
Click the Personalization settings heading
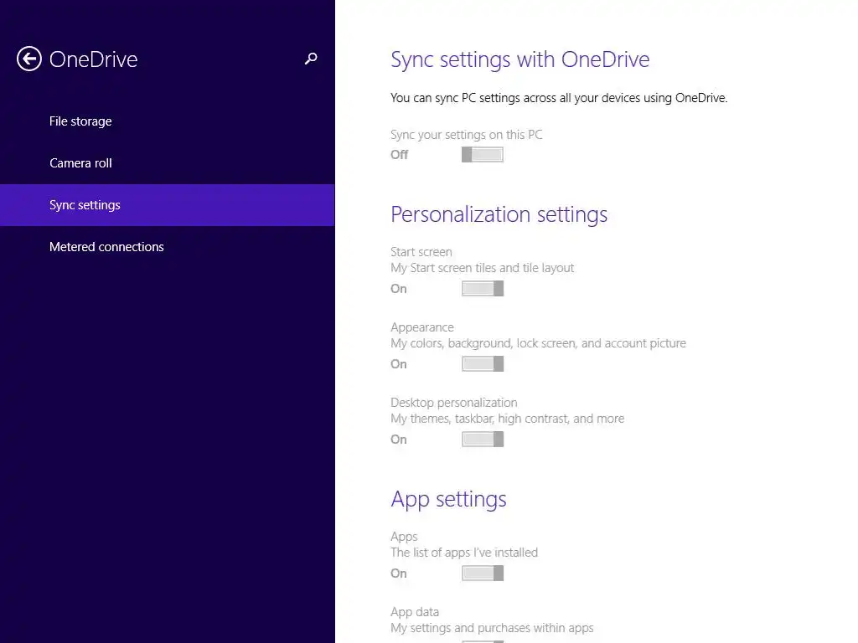point(499,214)
